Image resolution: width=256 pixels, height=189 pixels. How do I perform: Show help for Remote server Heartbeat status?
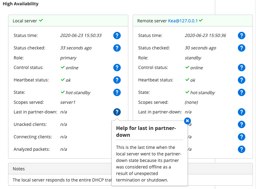[241, 80]
